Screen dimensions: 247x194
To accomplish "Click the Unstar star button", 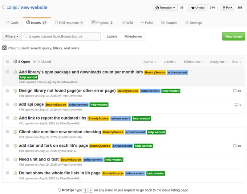I will 198,8.
